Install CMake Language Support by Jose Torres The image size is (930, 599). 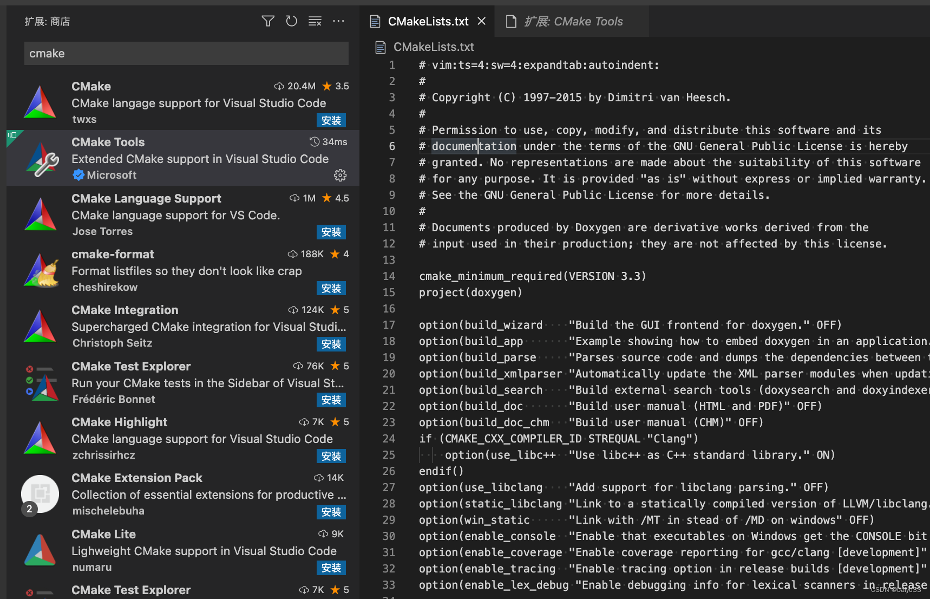331,232
